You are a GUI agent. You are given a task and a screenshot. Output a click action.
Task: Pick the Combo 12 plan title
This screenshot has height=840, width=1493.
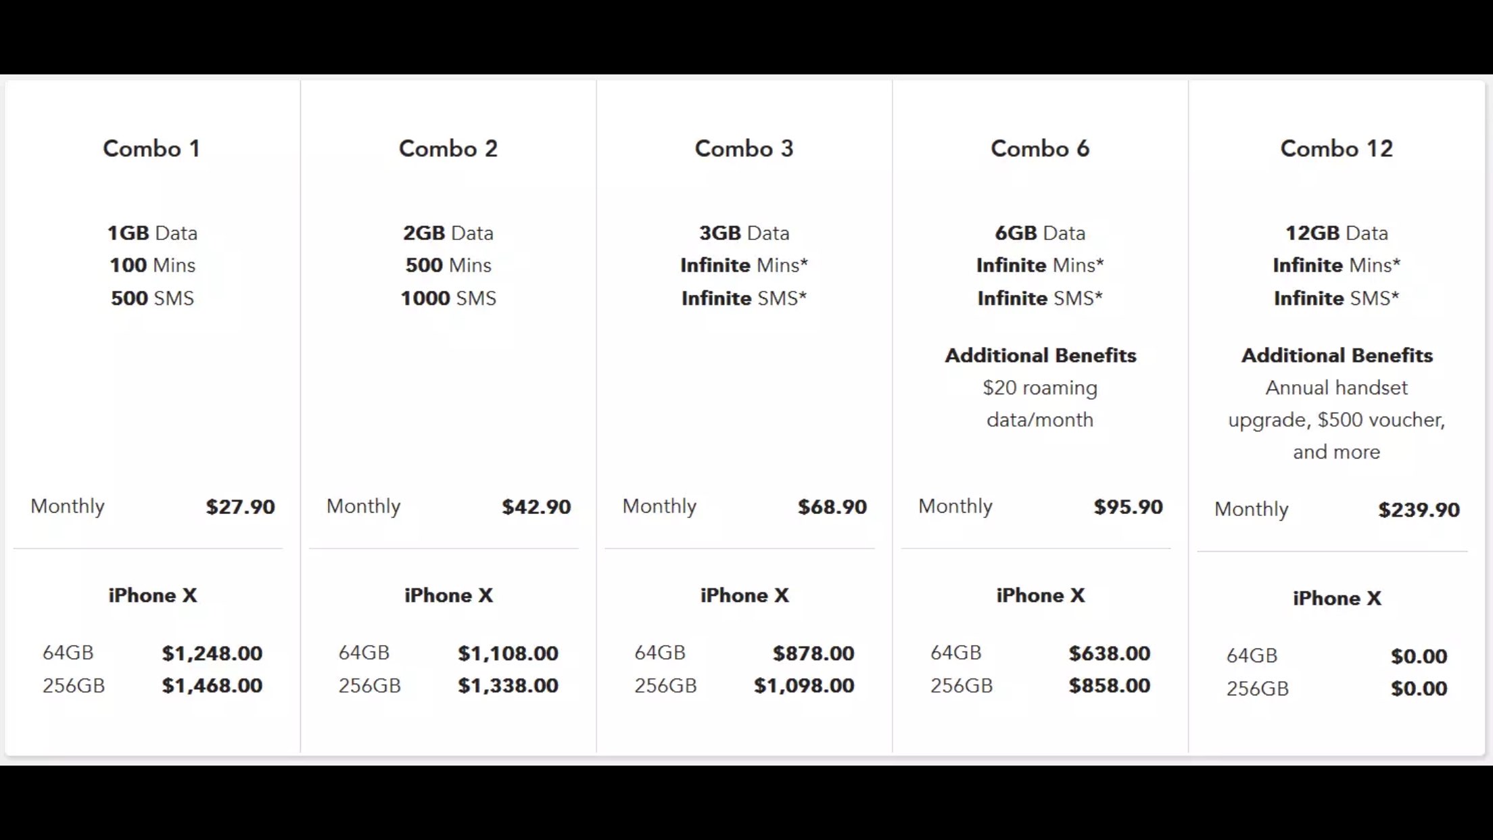tap(1336, 149)
